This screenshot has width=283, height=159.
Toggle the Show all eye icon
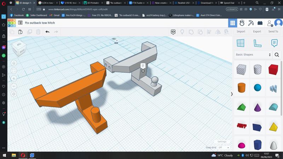(x=173, y=32)
